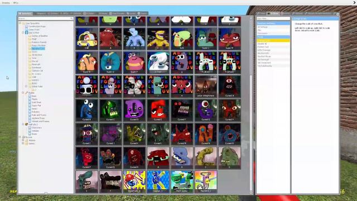Spawn the Cursed G character
357x201 pixels.
(x=206, y=110)
